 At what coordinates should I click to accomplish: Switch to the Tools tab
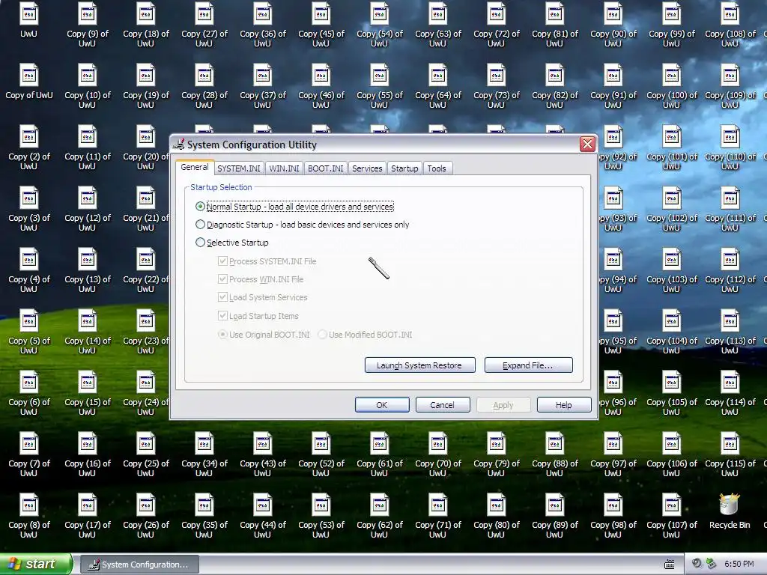[437, 168]
